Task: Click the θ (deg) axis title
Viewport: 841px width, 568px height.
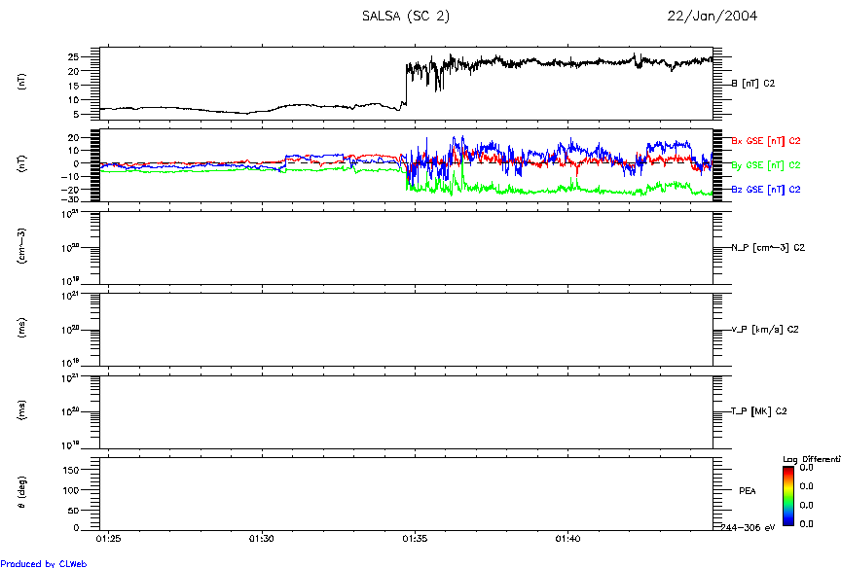Action: click(x=21, y=492)
